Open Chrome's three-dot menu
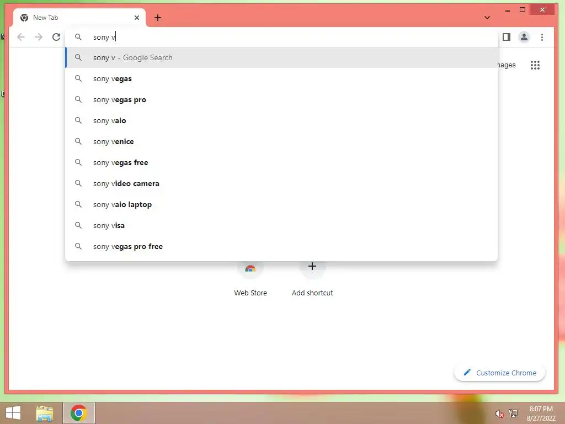Image resolution: width=565 pixels, height=424 pixels. [x=542, y=37]
